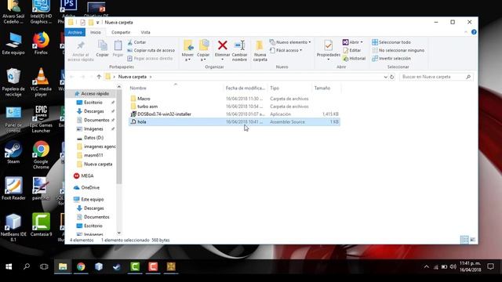Collapse the ribbon with the chevron

(466, 32)
